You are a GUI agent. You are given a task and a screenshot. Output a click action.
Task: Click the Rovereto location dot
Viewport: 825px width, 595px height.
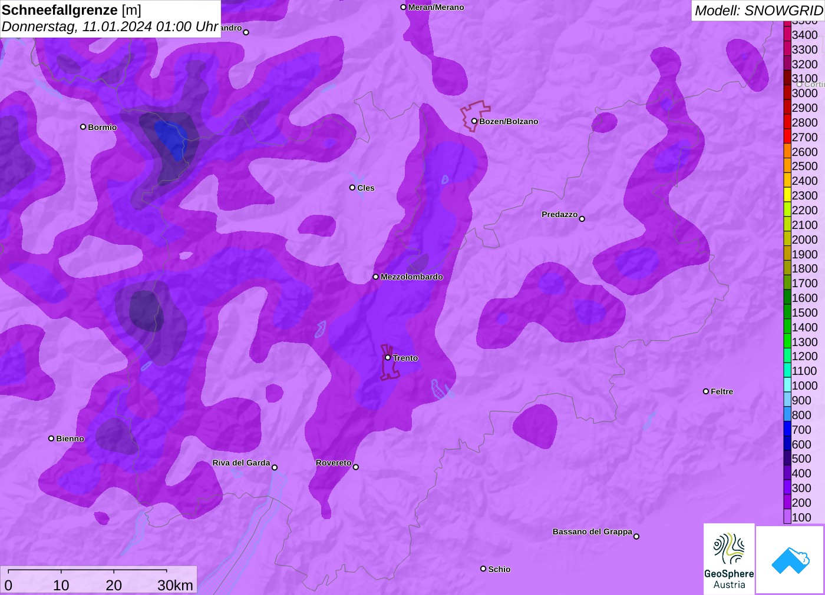point(356,467)
